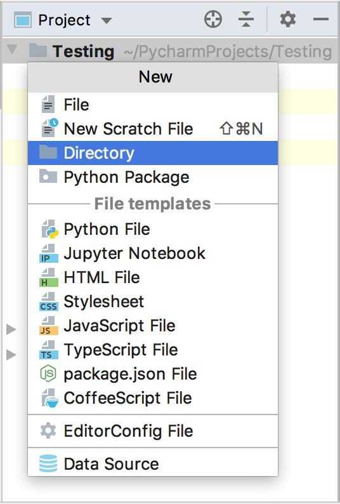The width and height of the screenshot is (340, 504).
Task: Click the plain File document icon
Action: click(48, 104)
